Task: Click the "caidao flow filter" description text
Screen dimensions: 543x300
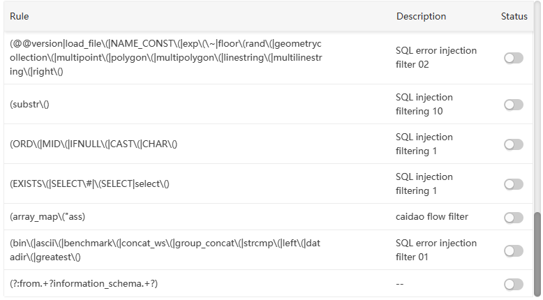Action: pos(432,217)
